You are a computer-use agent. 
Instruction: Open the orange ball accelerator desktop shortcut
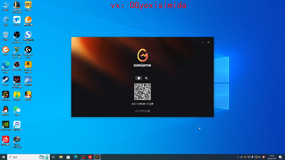[x=28, y=21]
